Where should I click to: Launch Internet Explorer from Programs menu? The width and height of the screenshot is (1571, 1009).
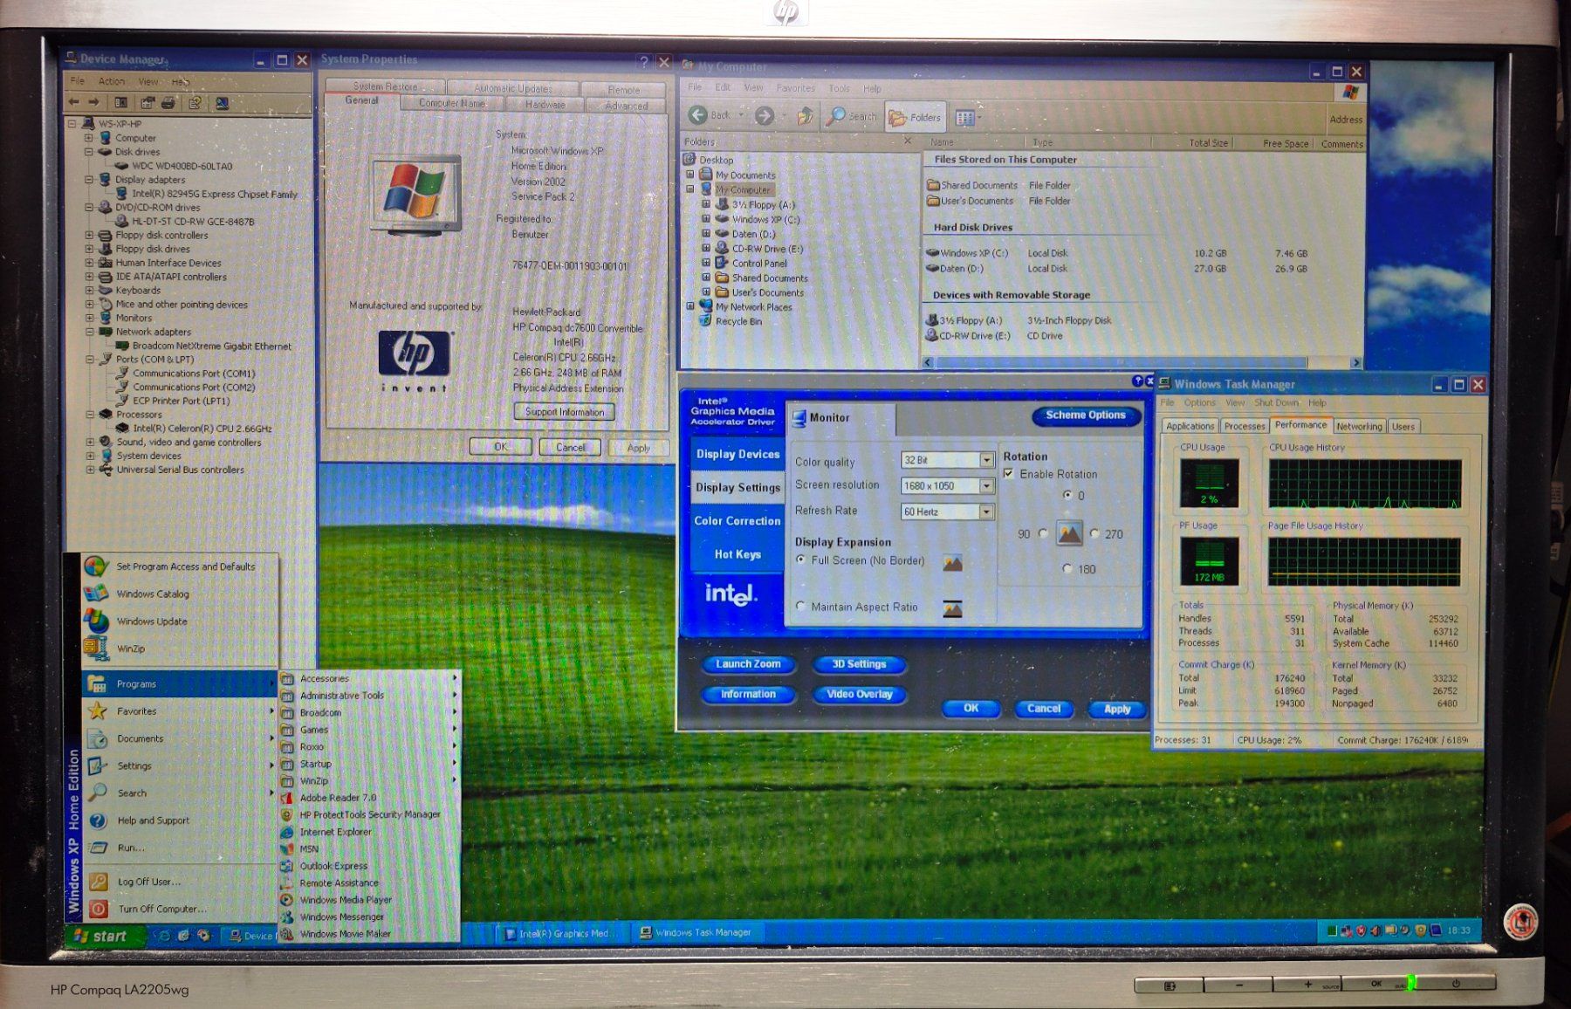click(x=335, y=832)
